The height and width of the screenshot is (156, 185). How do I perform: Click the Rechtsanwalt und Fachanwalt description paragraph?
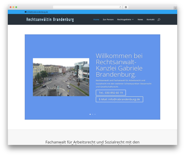124,84
